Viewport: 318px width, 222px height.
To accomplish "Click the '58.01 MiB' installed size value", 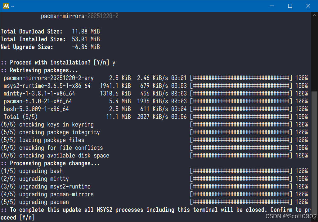I will click(x=86, y=39).
